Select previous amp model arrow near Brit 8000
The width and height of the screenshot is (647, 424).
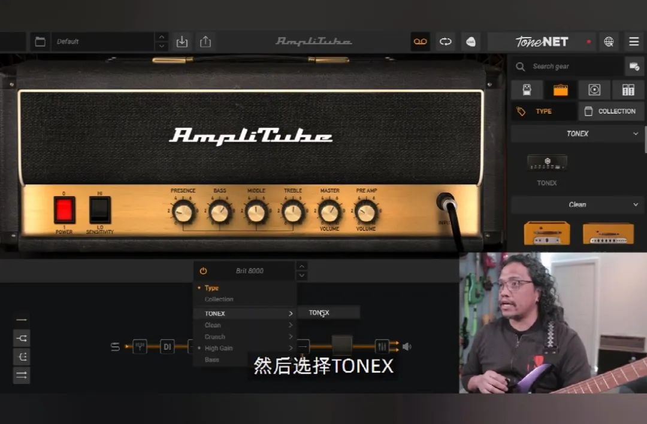coord(302,266)
